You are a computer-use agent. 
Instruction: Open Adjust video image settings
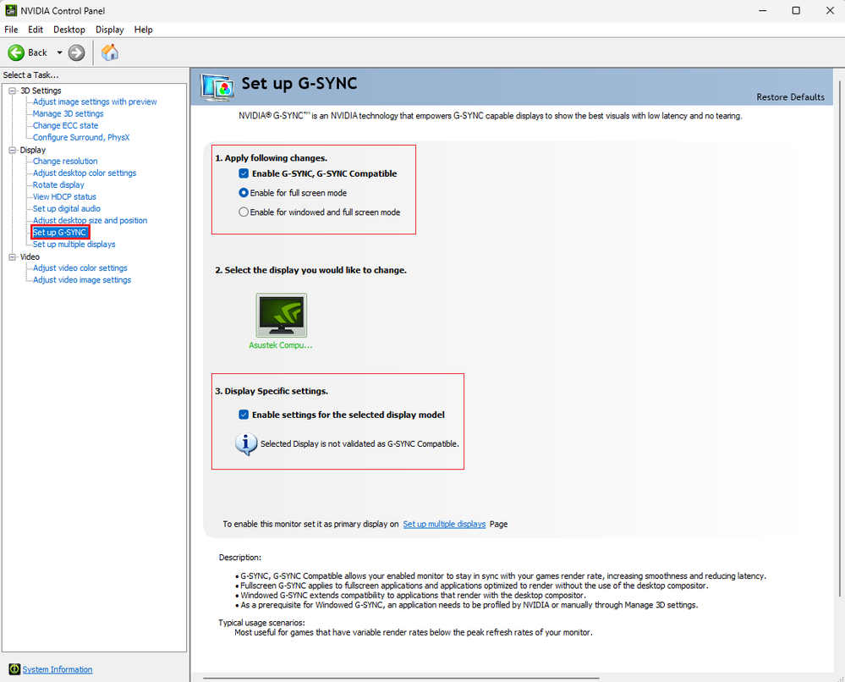point(82,280)
